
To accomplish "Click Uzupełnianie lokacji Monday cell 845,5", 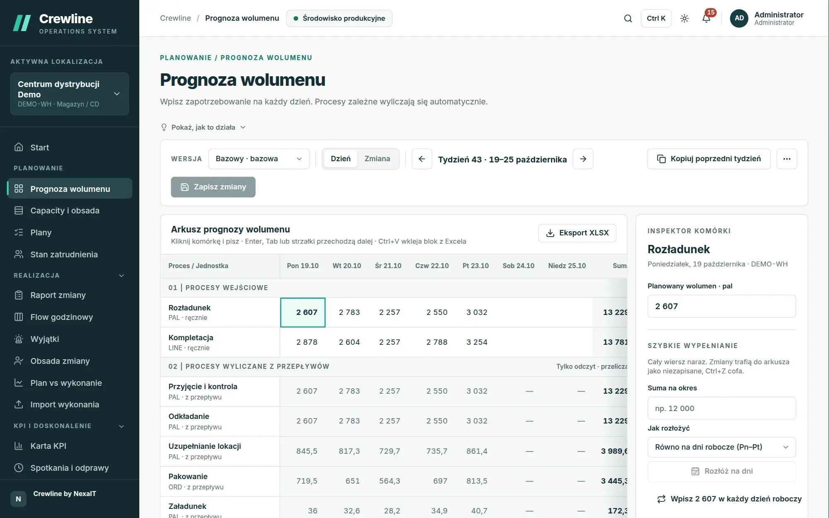I will pos(303,451).
